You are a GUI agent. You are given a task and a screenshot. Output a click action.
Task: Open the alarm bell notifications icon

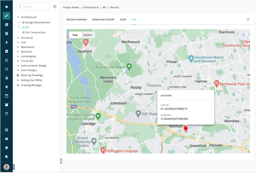coord(7,148)
